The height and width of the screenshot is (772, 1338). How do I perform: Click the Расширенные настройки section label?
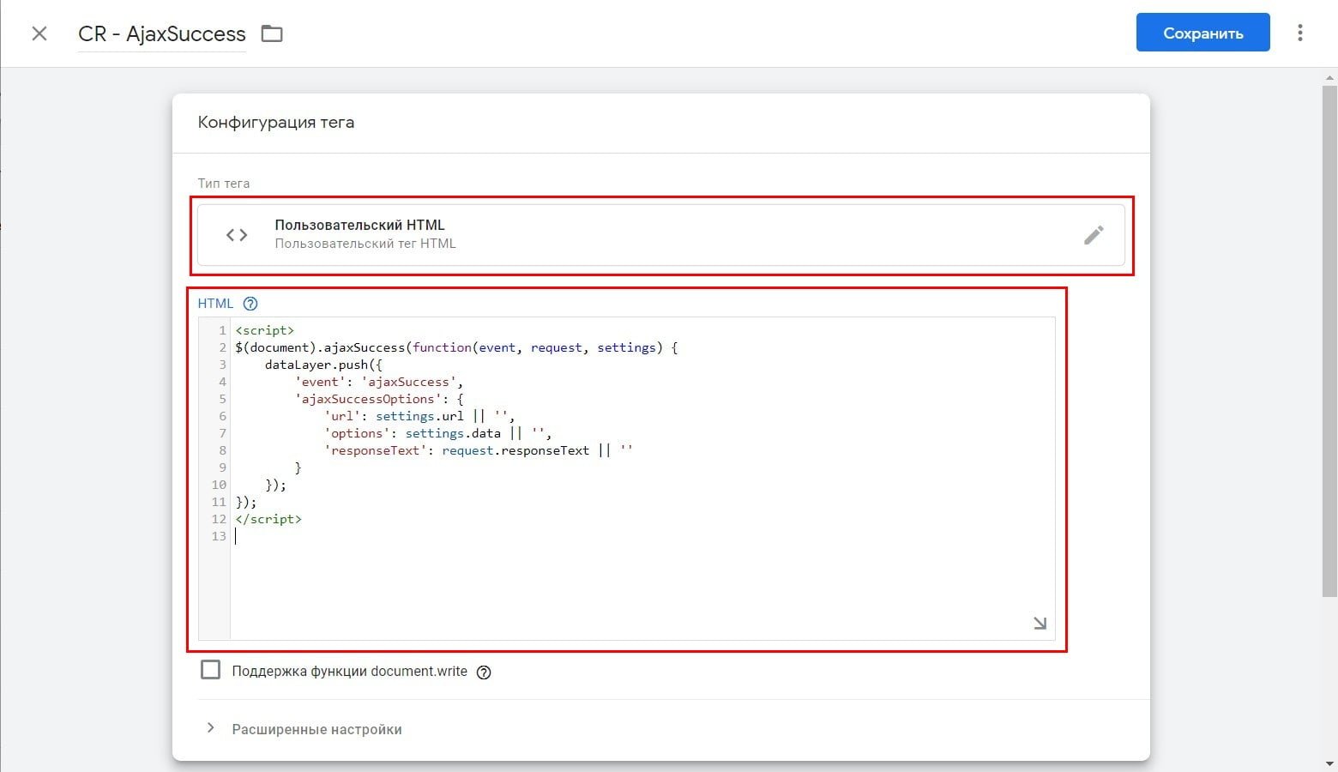(316, 729)
